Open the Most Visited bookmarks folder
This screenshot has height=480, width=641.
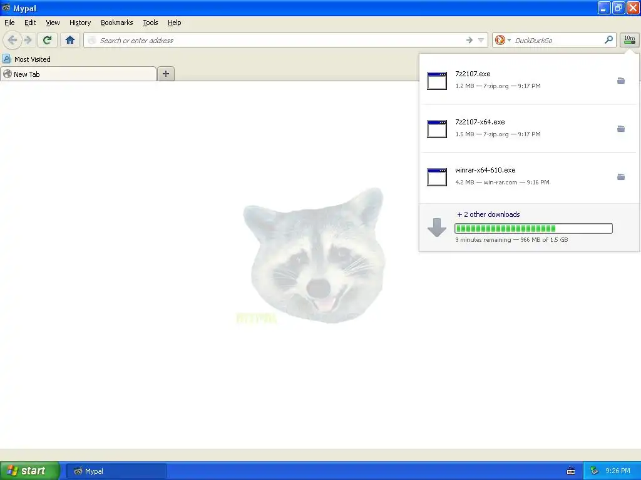tap(26, 59)
